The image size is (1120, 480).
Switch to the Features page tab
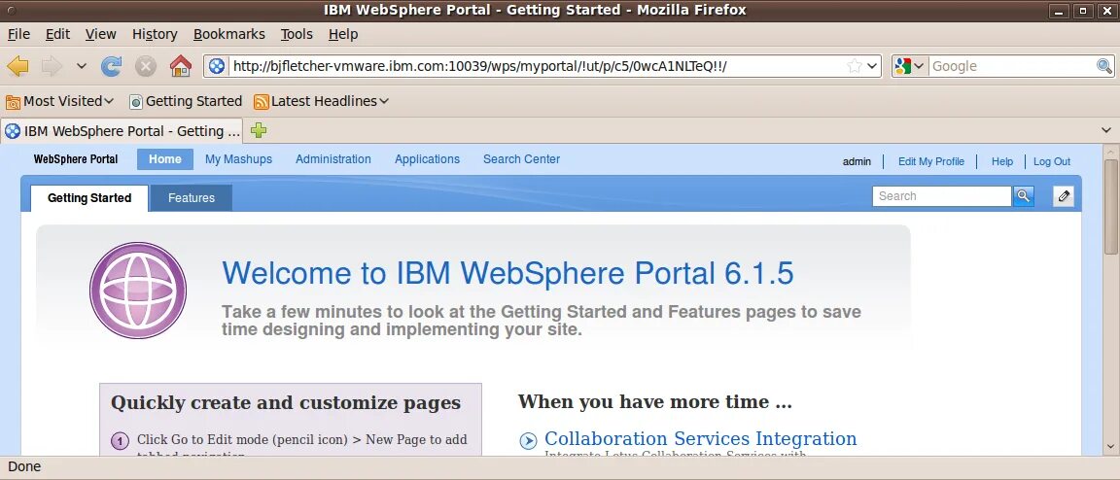192,198
